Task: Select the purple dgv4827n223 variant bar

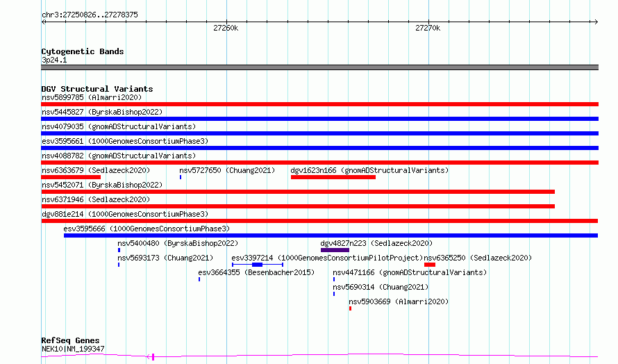Action: click(x=335, y=250)
